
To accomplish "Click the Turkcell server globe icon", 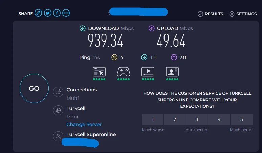I will 58,110.
